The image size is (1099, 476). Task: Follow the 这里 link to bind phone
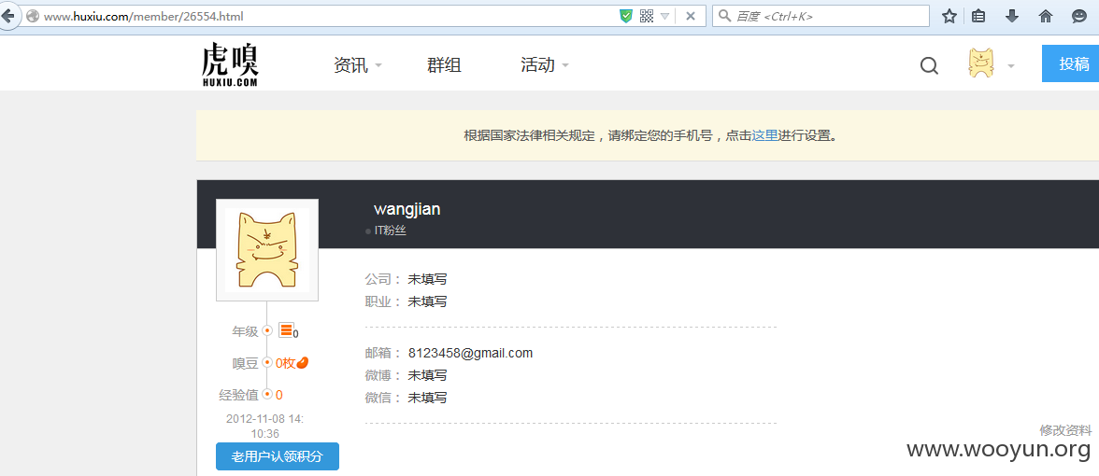[x=764, y=135]
